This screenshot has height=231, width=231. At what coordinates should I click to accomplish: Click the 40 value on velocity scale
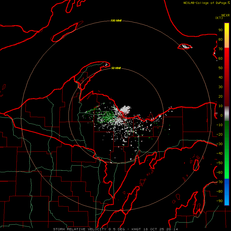pyautogui.click(x=220, y=78)
